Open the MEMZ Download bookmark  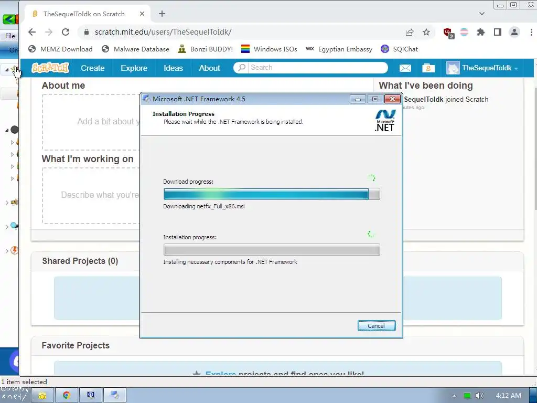tap(60, 49)
